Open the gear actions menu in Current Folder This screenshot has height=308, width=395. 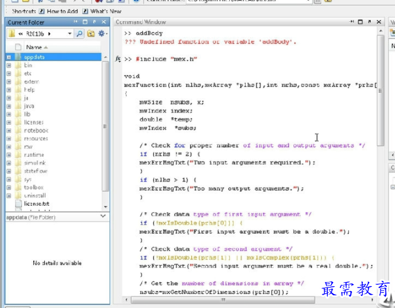pyautogui.click(x=102, y=33)
